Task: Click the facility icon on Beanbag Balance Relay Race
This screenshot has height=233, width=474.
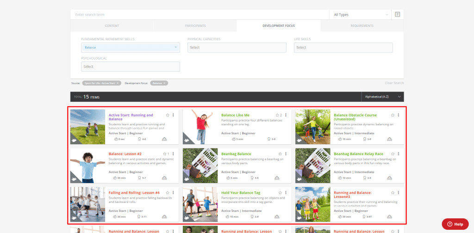Action: [390, 178]
